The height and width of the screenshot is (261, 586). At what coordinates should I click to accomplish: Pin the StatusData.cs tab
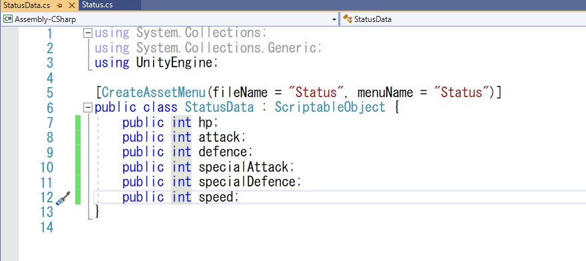point(60,5)
